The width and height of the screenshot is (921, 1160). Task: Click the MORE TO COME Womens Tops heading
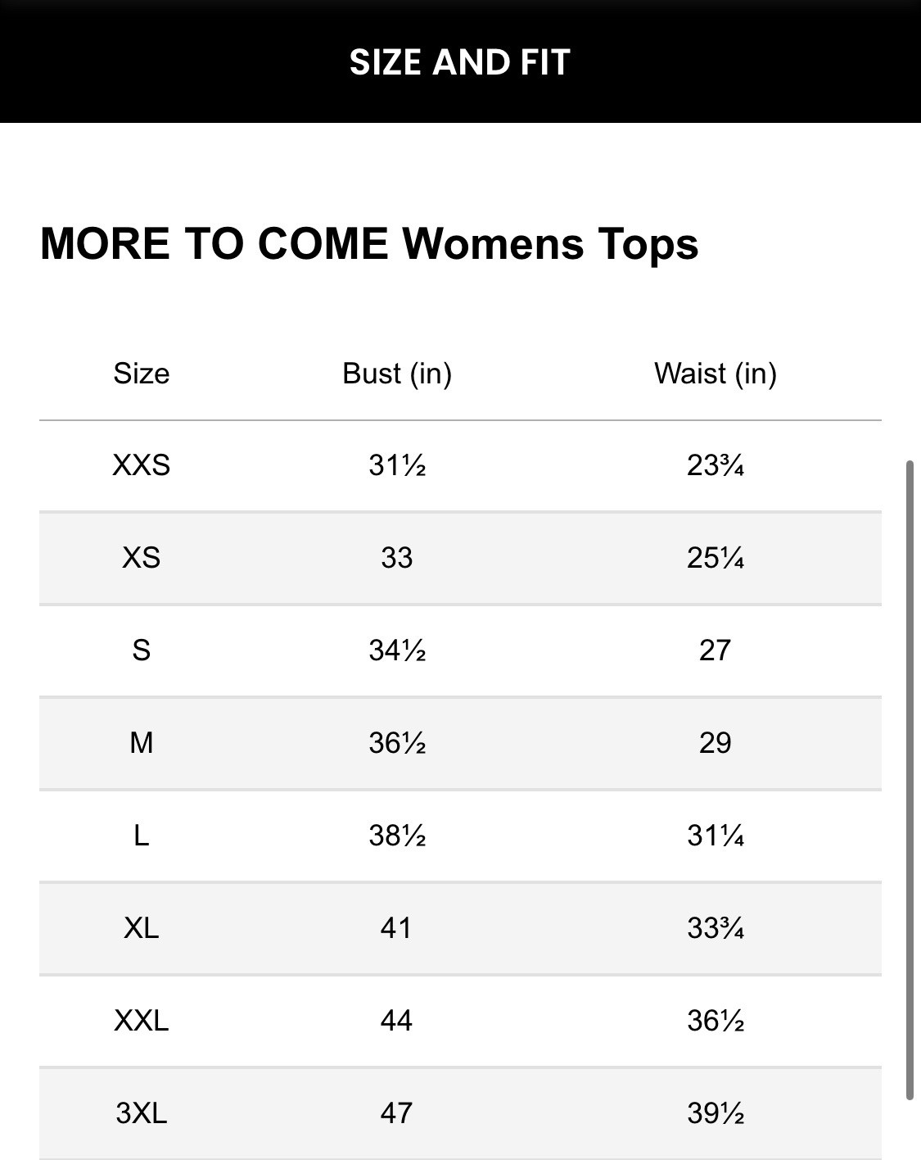click(x=369, y=243)
